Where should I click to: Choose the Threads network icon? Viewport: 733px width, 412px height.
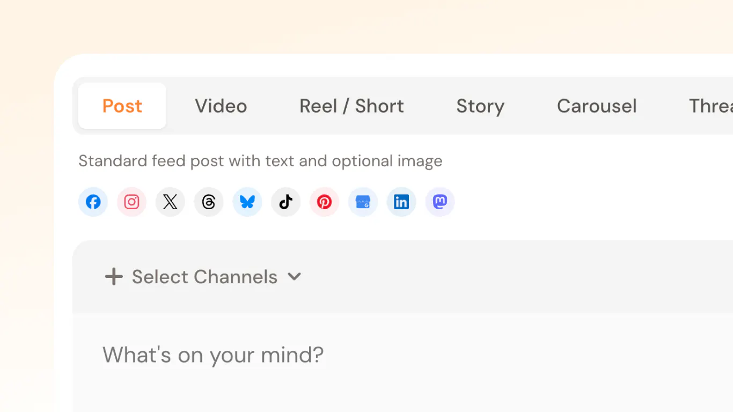click(x=209, y=202)
